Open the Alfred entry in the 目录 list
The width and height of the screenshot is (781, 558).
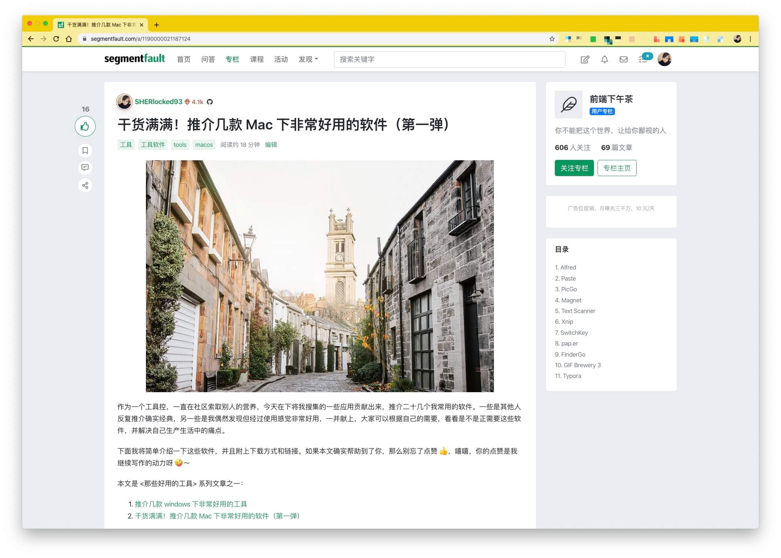[x=566, y=267]
